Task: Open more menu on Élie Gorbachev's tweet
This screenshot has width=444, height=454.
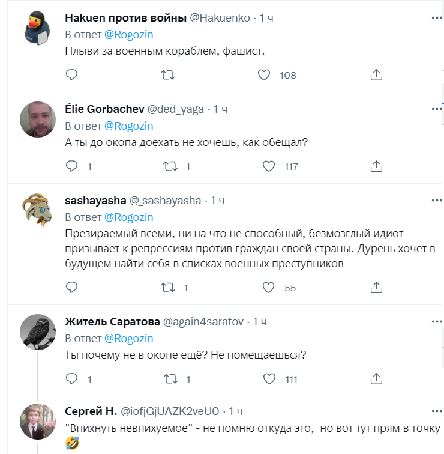Action: [x=436, y=109]
